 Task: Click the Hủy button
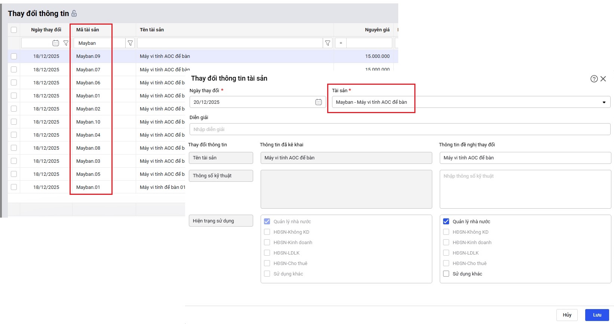click(567, 315)
